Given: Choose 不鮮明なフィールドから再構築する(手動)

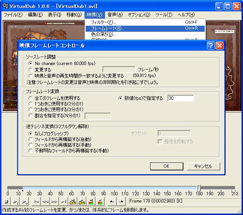Looking at the screenshot, I should coord(69,151).
